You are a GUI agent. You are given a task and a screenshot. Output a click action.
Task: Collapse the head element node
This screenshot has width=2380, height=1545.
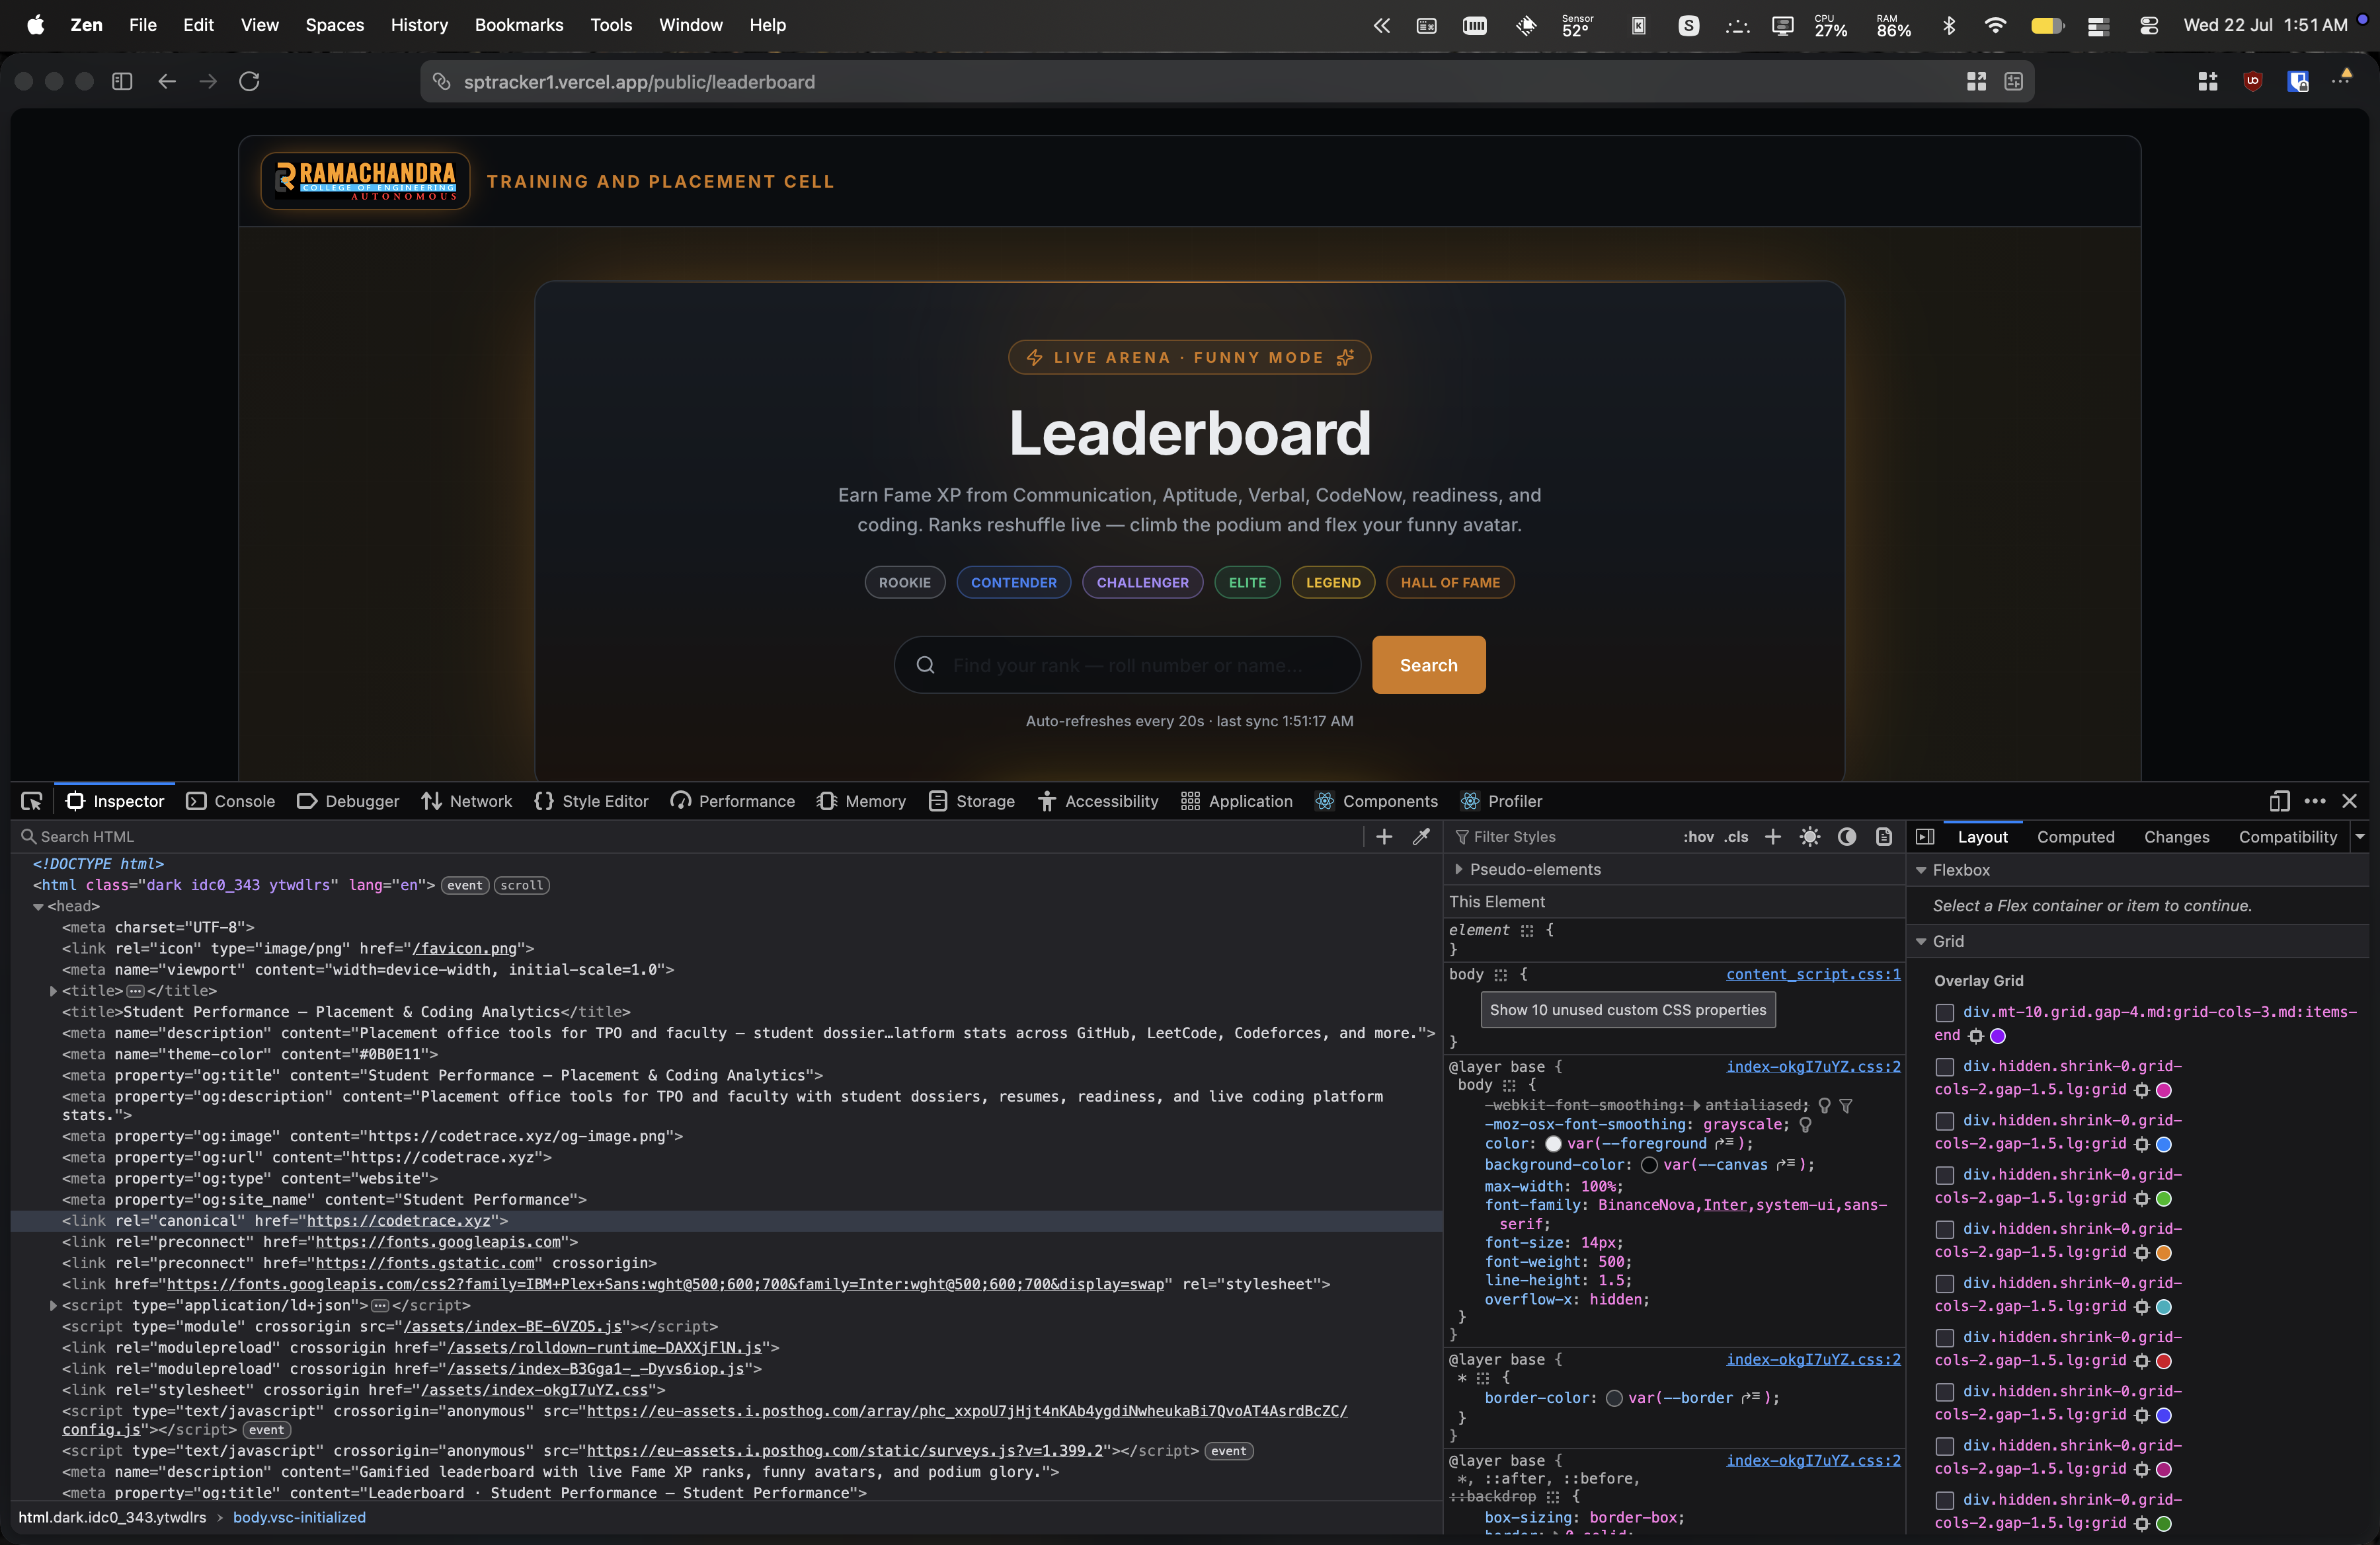click(x=38, y=907)
